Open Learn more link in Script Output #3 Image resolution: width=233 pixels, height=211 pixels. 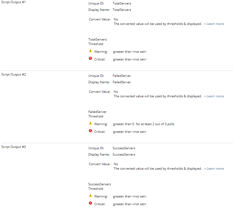(x=215, y=169)
